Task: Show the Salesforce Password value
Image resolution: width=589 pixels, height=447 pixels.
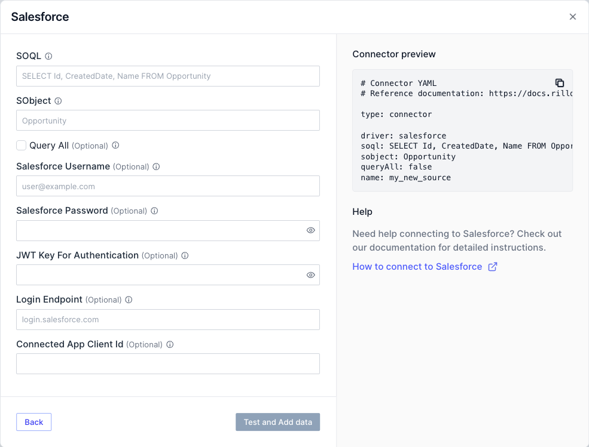Action: point(311,230)
